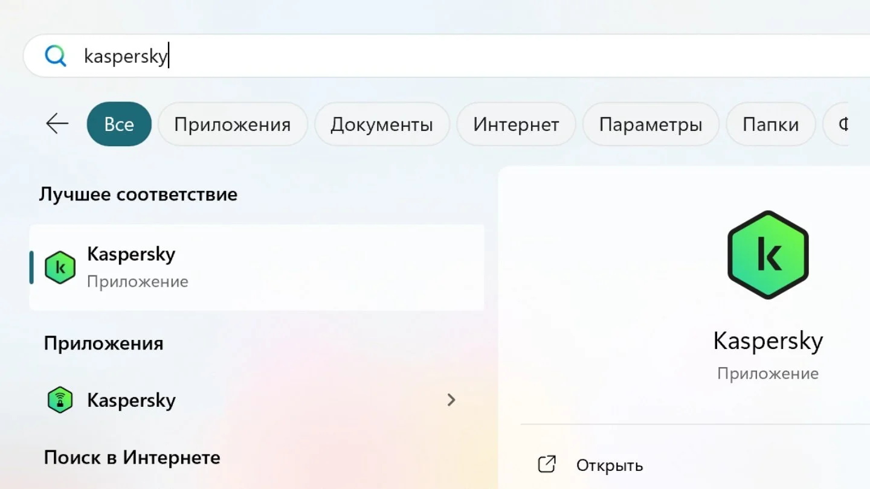Click the Открыть button

click(610, 465)
